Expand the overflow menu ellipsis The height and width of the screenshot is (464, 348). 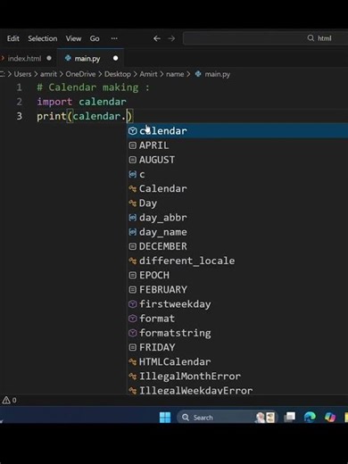114,38
